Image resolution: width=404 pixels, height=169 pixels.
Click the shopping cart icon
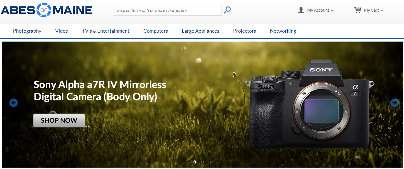coord(358,10)
